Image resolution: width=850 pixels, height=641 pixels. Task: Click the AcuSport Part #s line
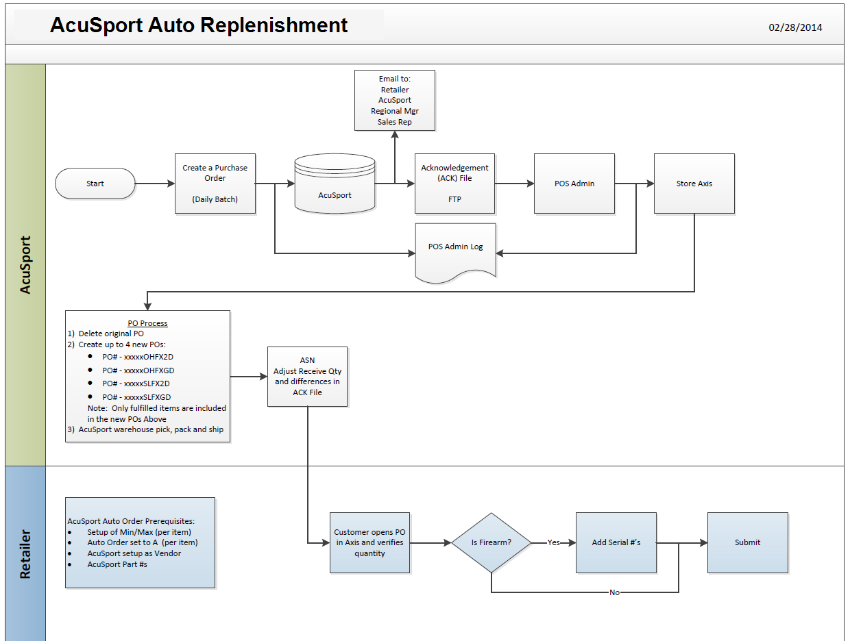coord(117,564)
